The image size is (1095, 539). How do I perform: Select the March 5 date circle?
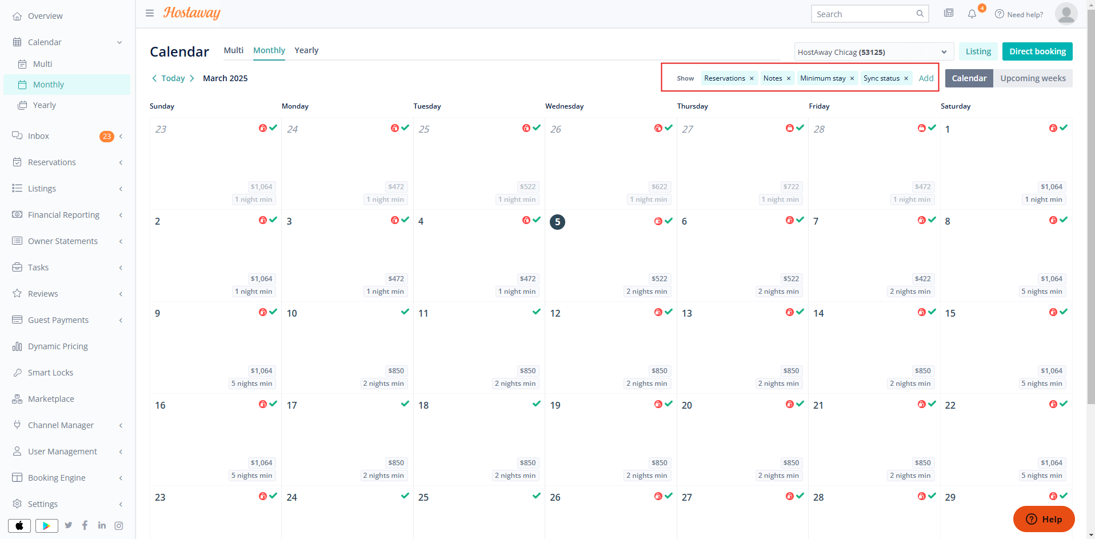coord(557,222)
